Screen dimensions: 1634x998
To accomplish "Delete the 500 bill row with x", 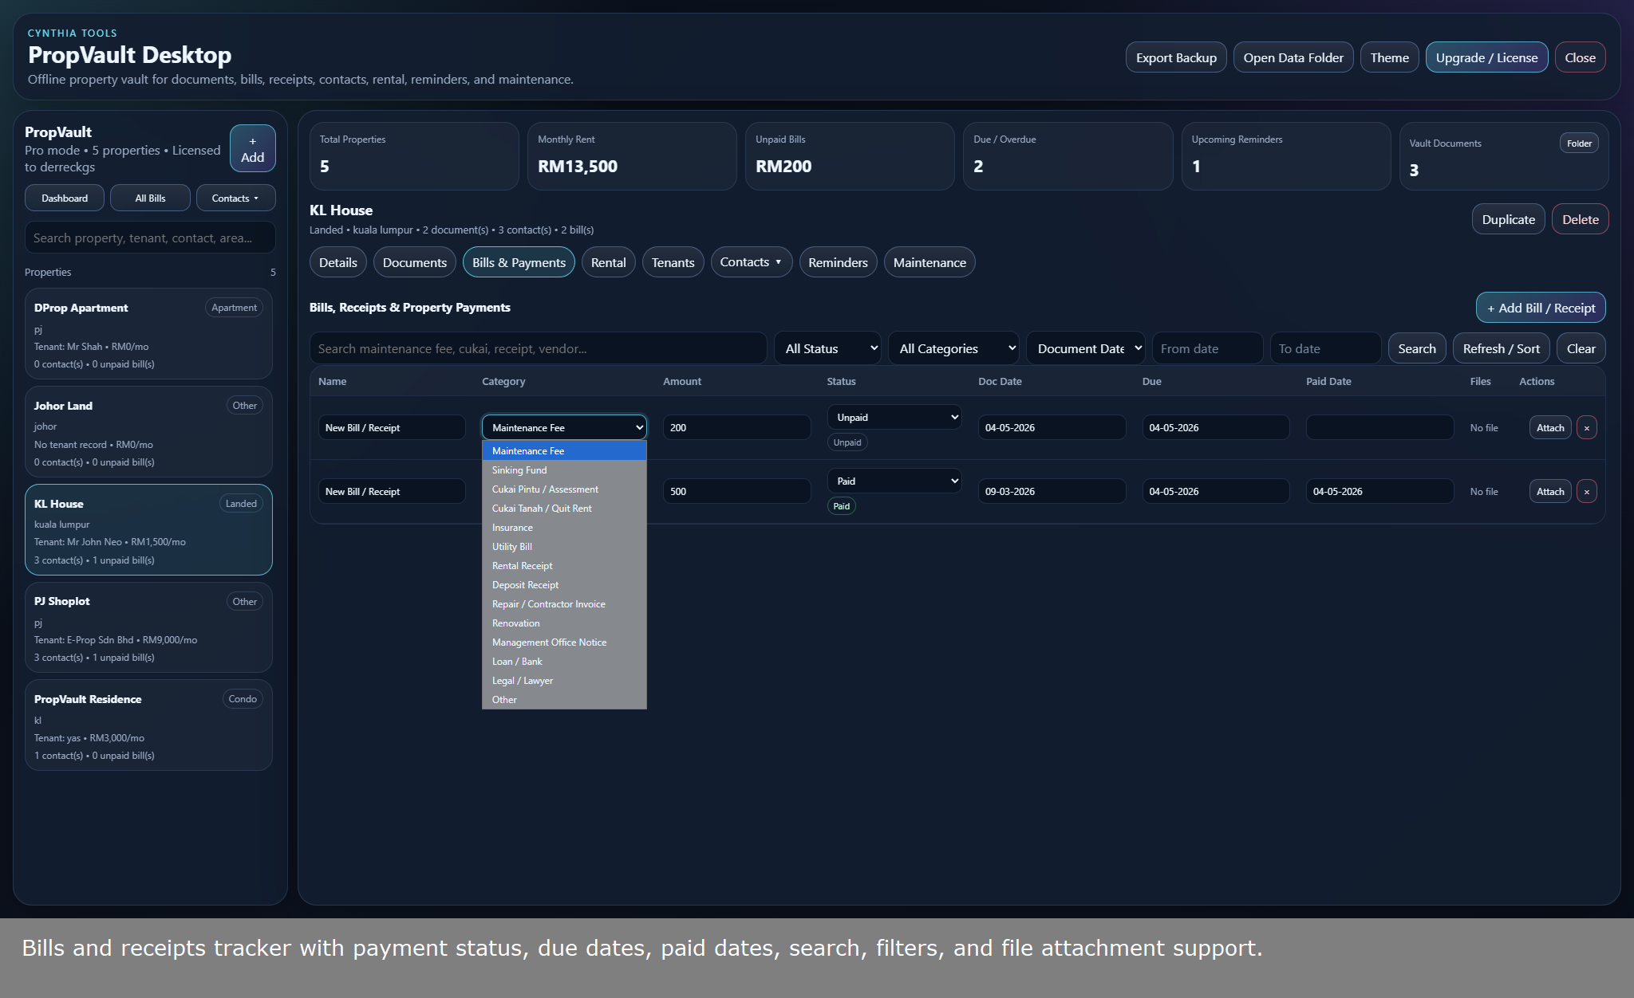I will pos(1586,492).
